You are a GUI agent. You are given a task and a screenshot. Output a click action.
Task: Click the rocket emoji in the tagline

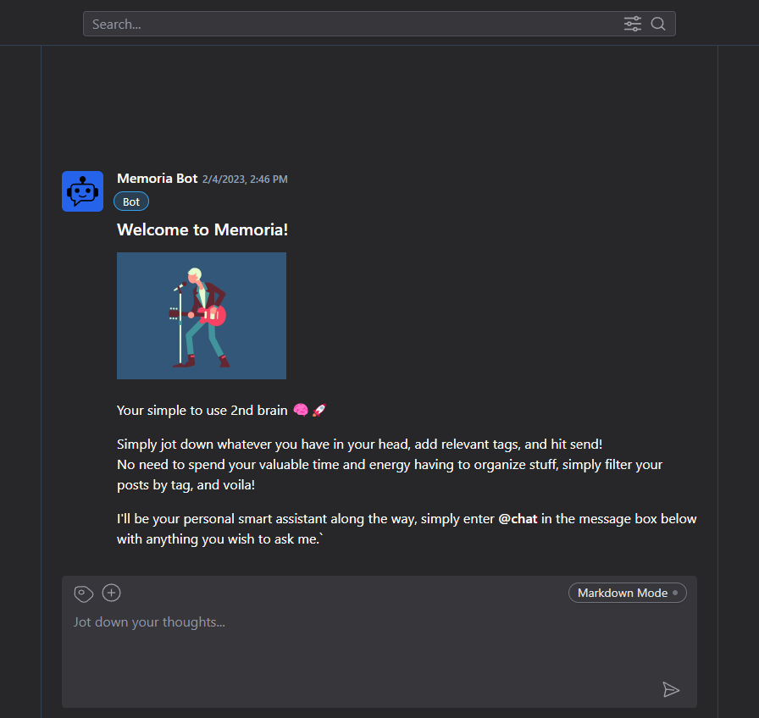319,410
